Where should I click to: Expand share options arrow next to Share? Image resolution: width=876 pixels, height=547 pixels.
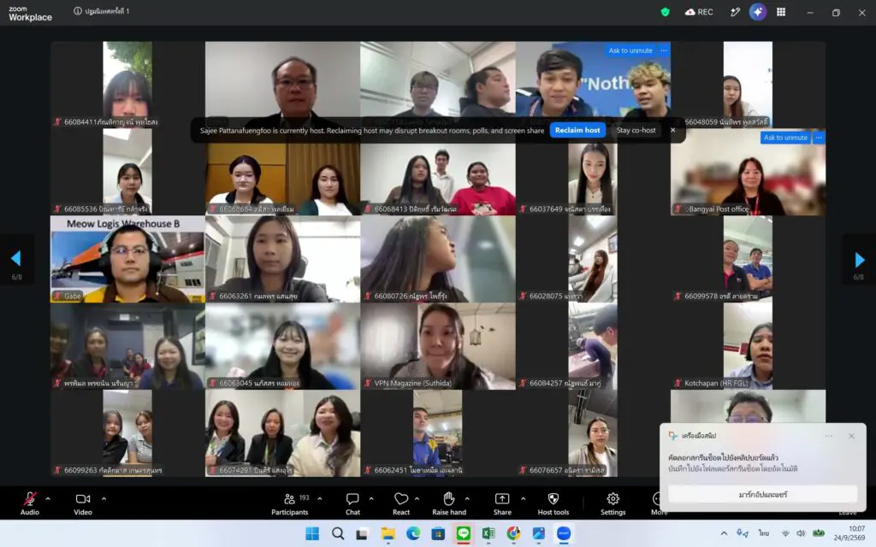[523, 498]
